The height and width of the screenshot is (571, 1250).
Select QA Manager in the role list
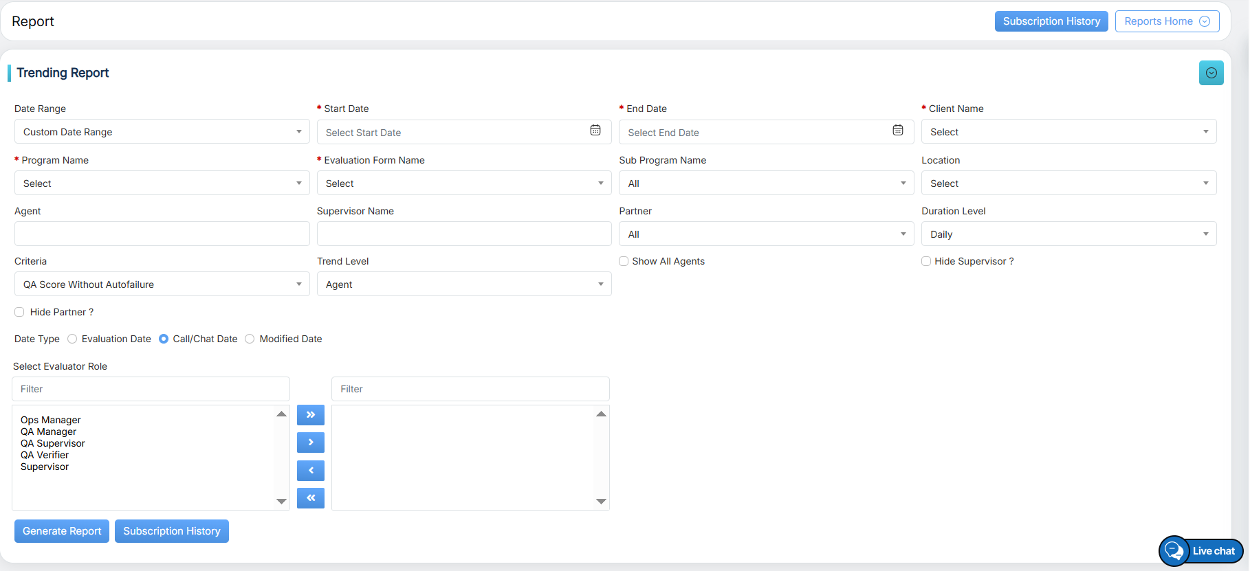point(48,432)
